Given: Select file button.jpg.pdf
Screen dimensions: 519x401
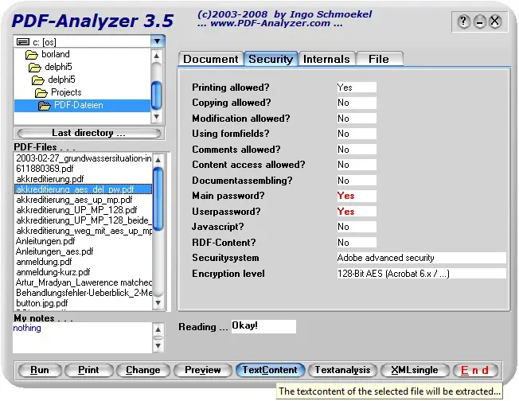Looking at the screenshot, I should point(84,303).
